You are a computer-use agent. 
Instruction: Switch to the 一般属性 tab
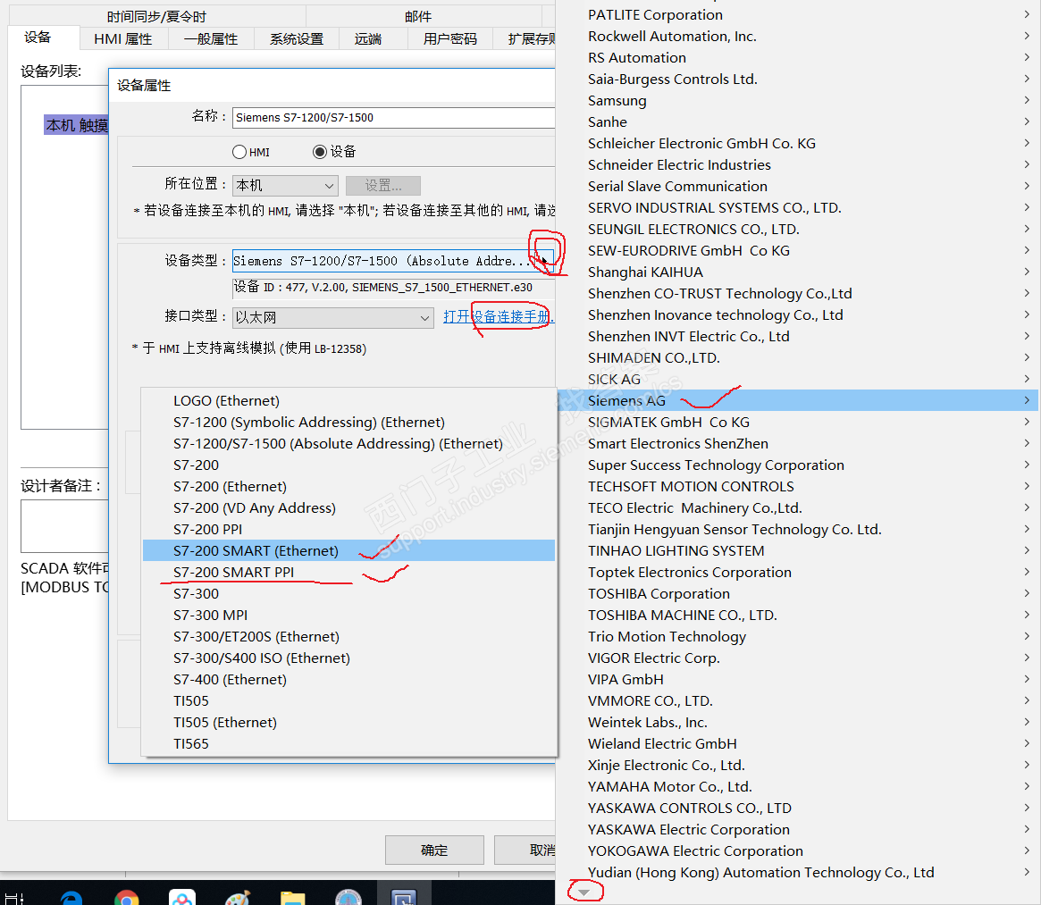coord(211,39)
